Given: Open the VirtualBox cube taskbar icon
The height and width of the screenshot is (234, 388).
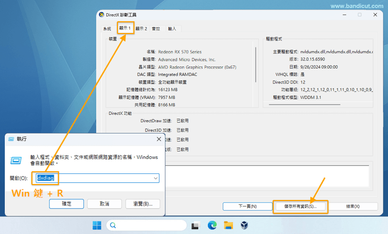Looking at the screenshot, I should (x=244, y=225).
